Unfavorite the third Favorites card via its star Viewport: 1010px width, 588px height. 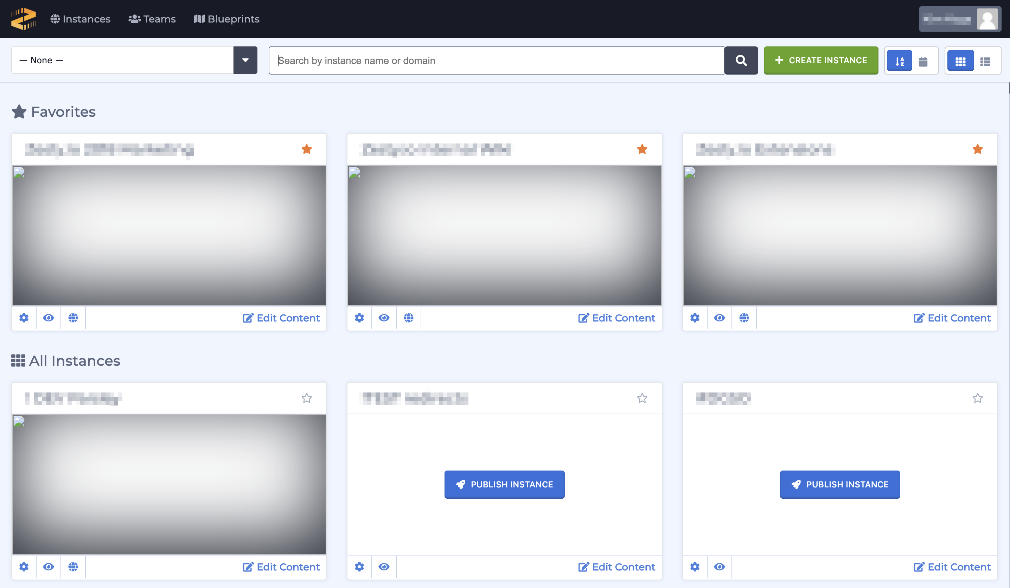[x=978, y=149]
